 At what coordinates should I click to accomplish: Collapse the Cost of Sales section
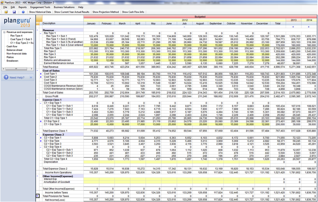point(37,71)
